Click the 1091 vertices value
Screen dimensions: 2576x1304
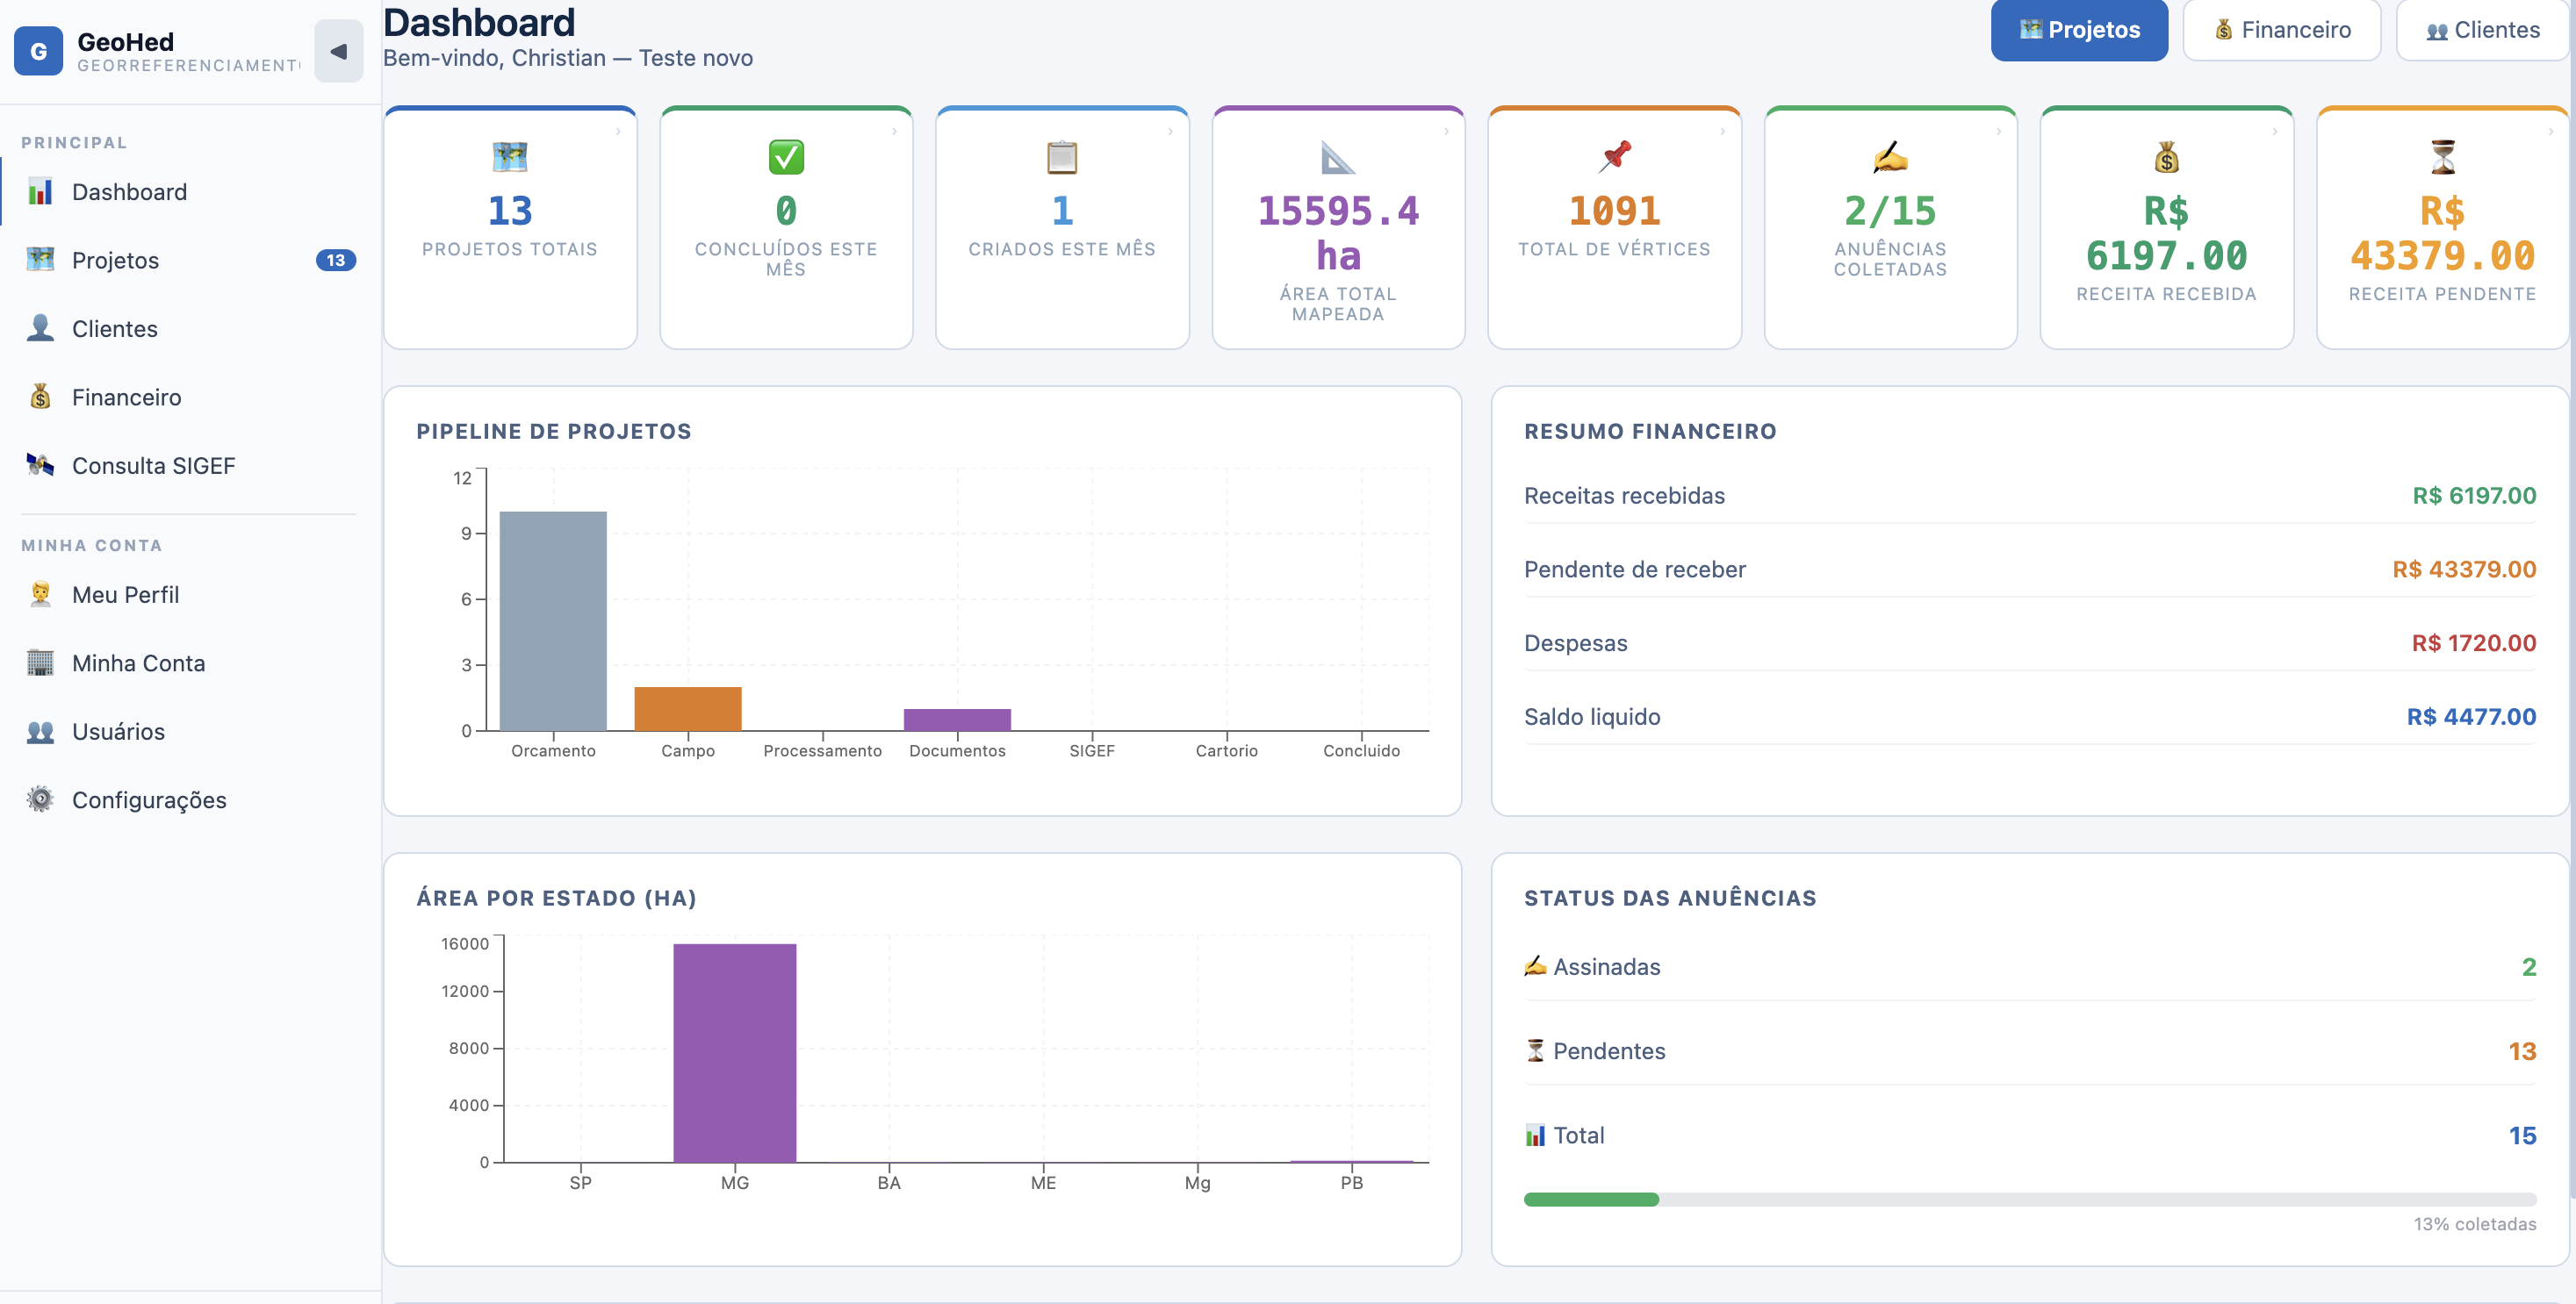1615,211
